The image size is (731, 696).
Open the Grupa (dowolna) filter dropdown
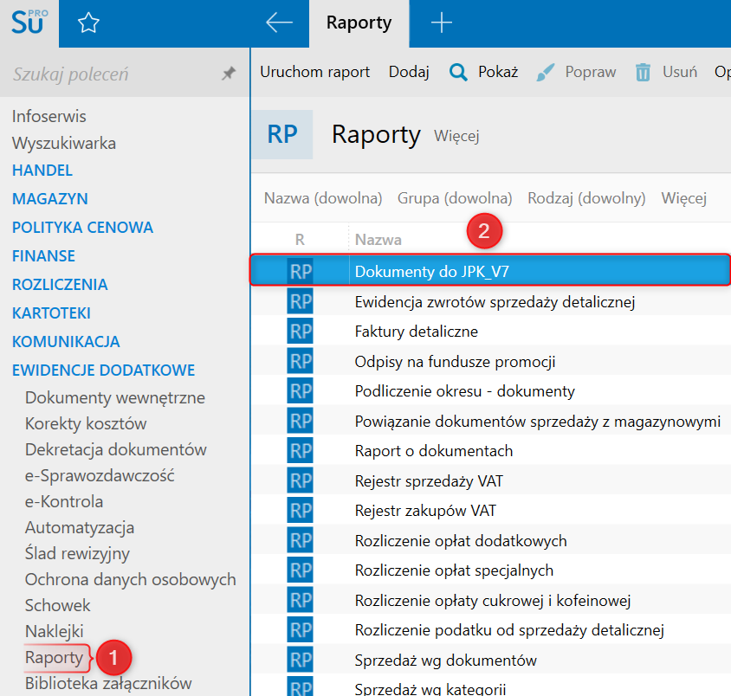click(x=455, y=198)
